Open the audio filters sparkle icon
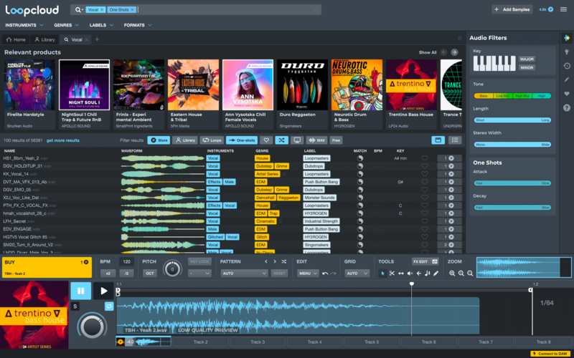 coord(567,38)
